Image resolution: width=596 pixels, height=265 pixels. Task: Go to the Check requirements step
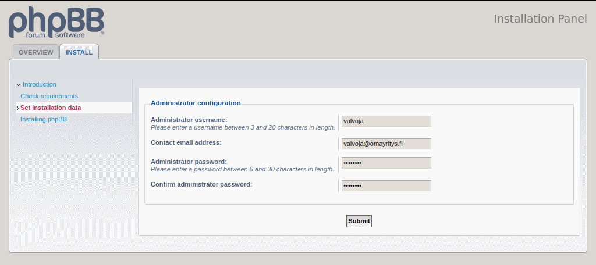click(49, 96)
